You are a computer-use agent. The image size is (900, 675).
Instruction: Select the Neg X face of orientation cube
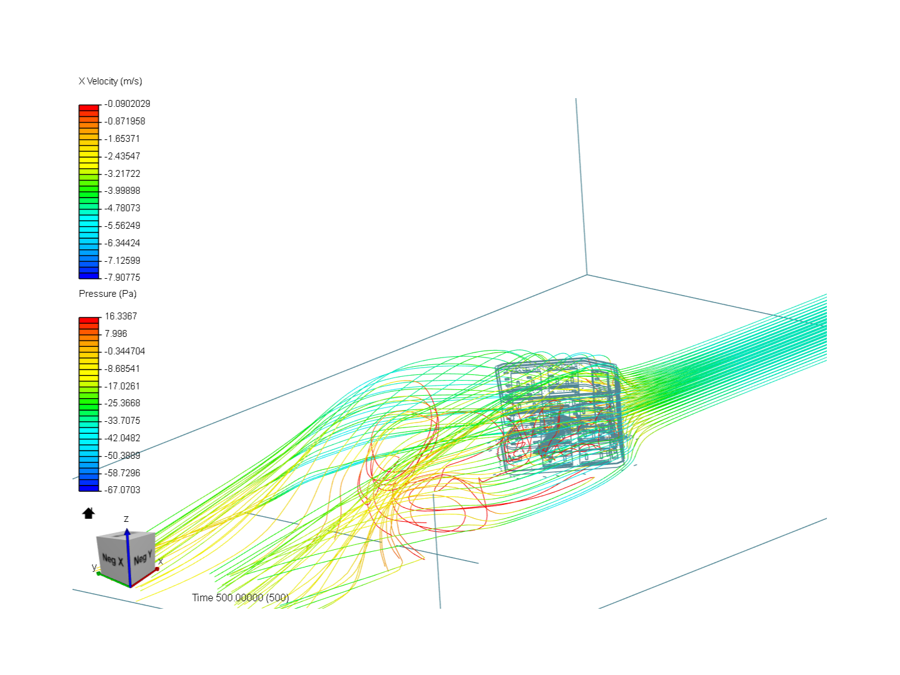pyautogui.click(x=112, y=560)
